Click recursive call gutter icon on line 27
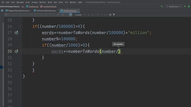The width and height of the screenshot is (191, 107). 16,32
